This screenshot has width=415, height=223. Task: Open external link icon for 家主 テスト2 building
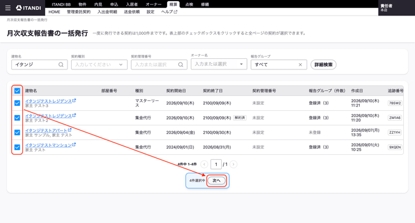tap(74, 115)
